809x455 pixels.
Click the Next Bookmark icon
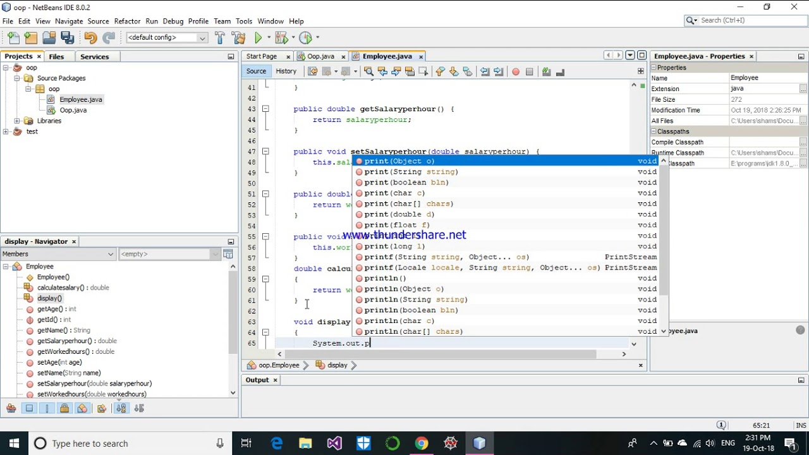click(454, 71)
